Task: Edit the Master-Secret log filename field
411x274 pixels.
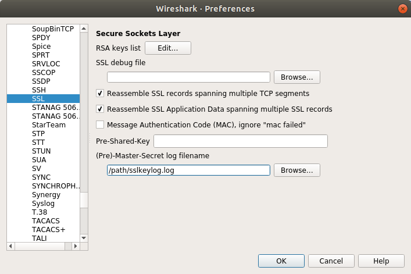Action: click(188, 170)
